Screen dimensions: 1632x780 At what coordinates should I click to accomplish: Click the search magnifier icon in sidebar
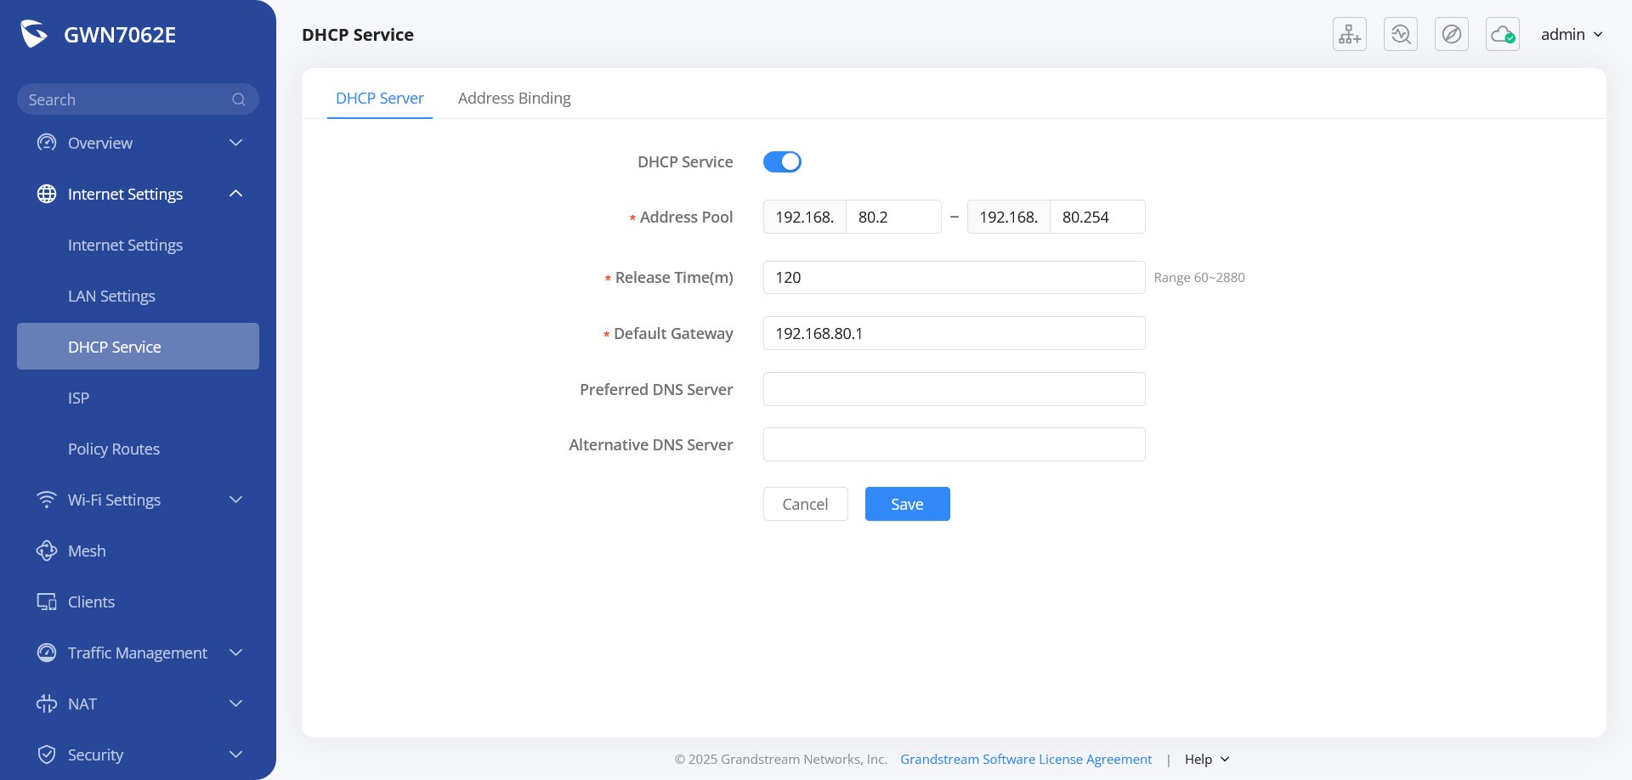pos(239,99)
